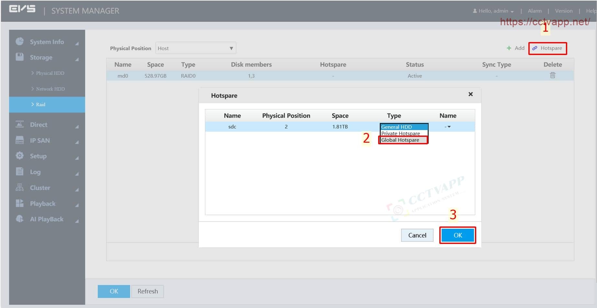The height and width of the screenshot is (308, 597).
Task: Close the Hotspare dialog with X
Action: [x=470, y=94]
